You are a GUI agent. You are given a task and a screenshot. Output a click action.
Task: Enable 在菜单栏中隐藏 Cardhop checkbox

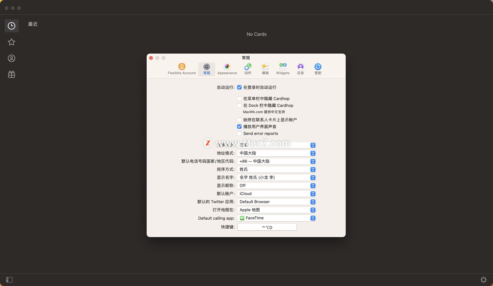tap(239, 99)
